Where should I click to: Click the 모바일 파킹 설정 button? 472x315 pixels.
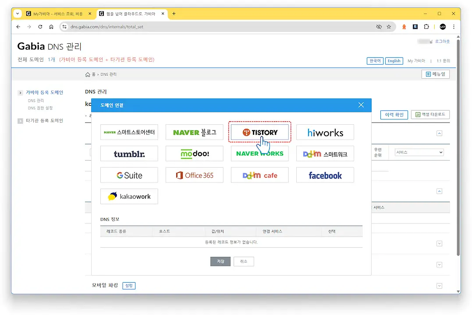click(x=129, y=286)
